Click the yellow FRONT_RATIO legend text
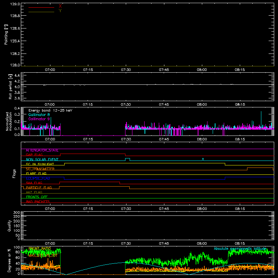Screen dimensions: 278x278 [40, 248]
